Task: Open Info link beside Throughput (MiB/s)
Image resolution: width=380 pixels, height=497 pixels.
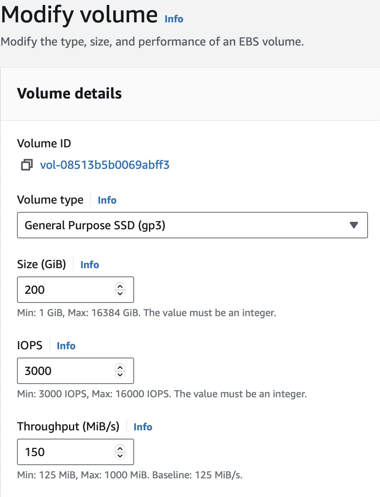Action: [143, 427]
